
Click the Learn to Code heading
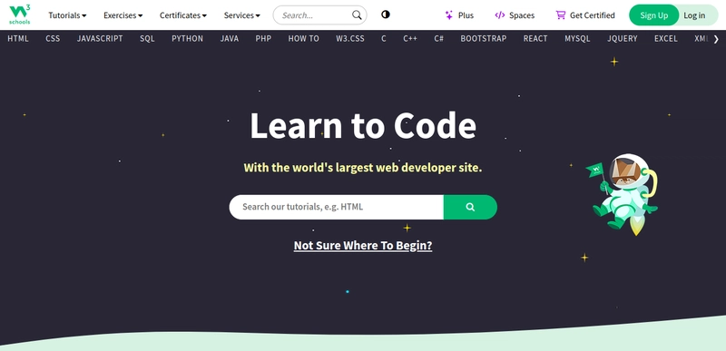(363, 126)
